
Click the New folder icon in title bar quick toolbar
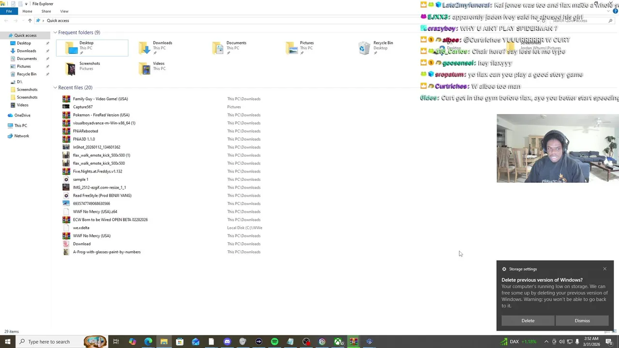pos(20,4)
